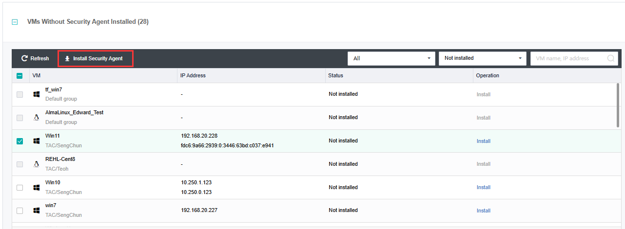The image size is (625, 229).
Task: Click the IP Address column header
Action: click(x=193, y=76)
